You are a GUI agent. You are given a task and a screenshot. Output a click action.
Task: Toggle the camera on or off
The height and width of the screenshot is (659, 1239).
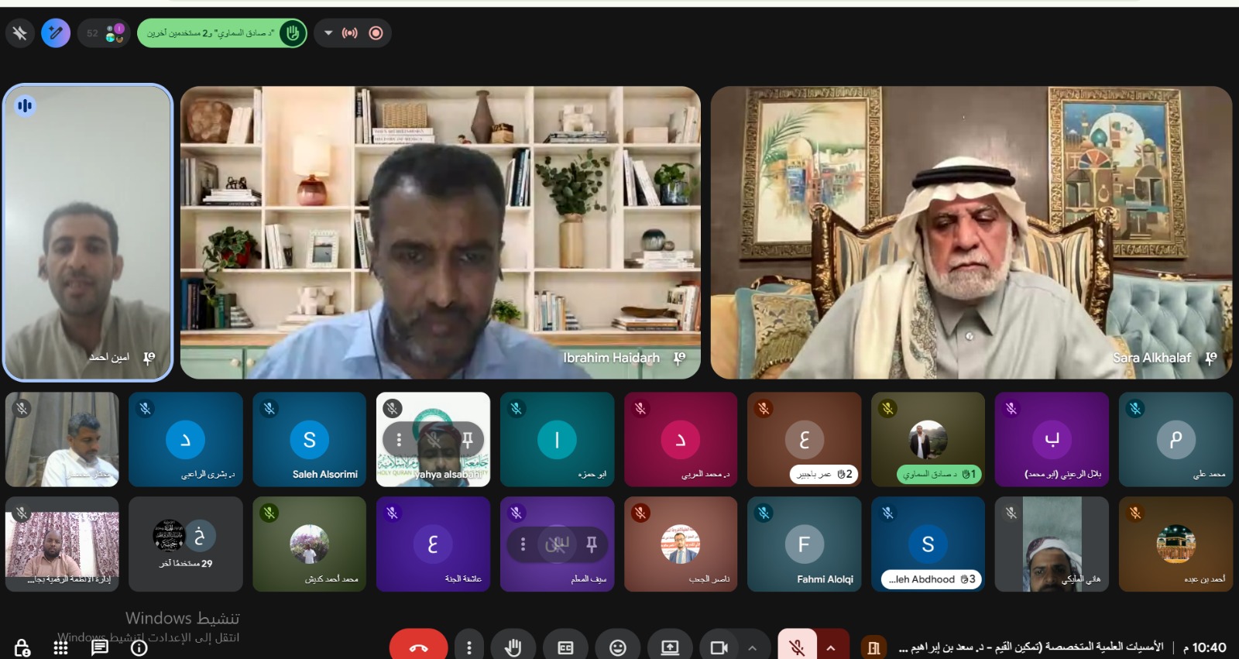click(719, 647)
